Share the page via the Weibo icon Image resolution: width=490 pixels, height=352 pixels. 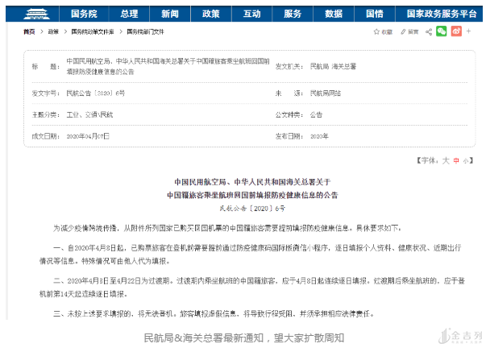pyautogui.click(x=456, y=31)
